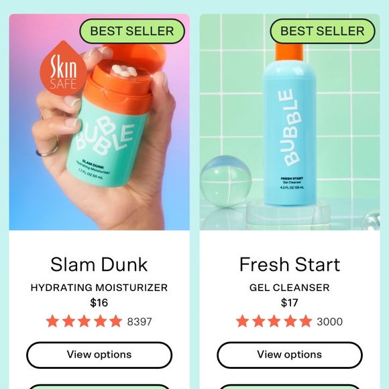Select the fifth star of Fresh Start rating

coord(306,321)
